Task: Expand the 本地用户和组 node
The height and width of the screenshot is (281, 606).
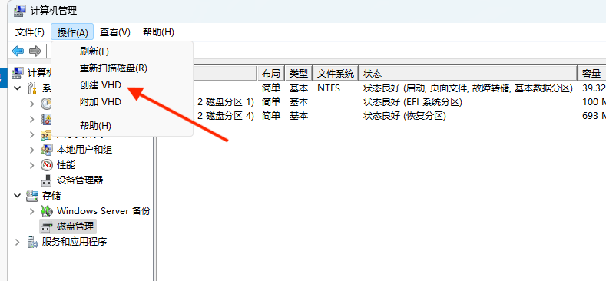Action: [x=32, y=150]
